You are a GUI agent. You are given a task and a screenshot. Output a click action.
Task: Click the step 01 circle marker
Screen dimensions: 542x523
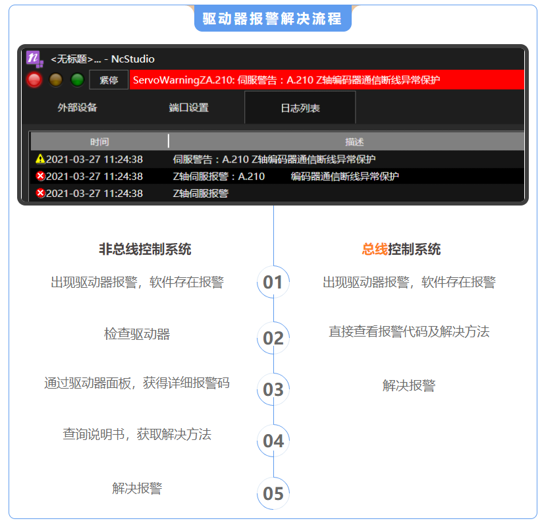tap(273, 283)
